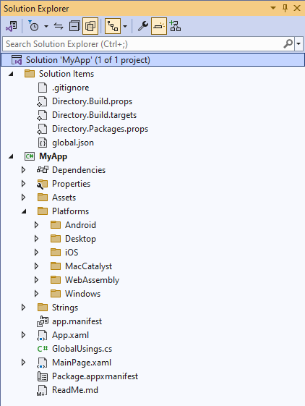Expand the Assets folder
Viewport: 305px width, 406px height.
tap(23, 198)
